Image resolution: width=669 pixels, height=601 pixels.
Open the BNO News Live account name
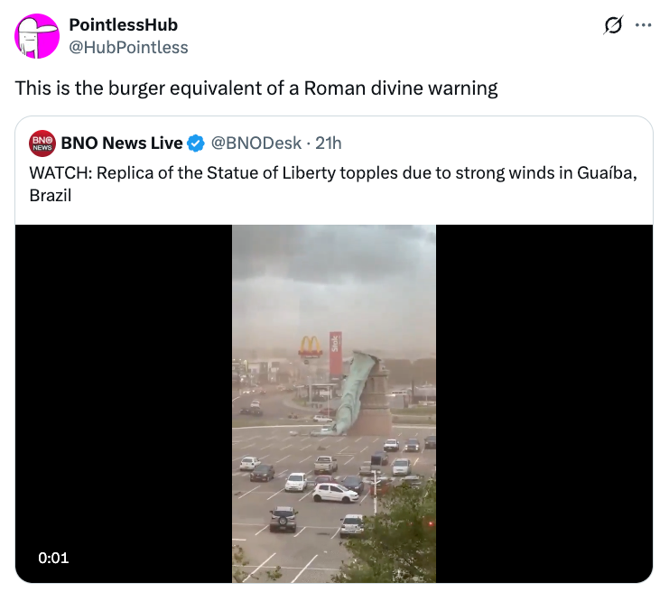(122, 143)
